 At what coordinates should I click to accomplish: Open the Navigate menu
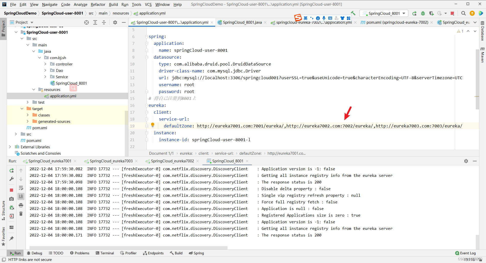click(50, 4)
